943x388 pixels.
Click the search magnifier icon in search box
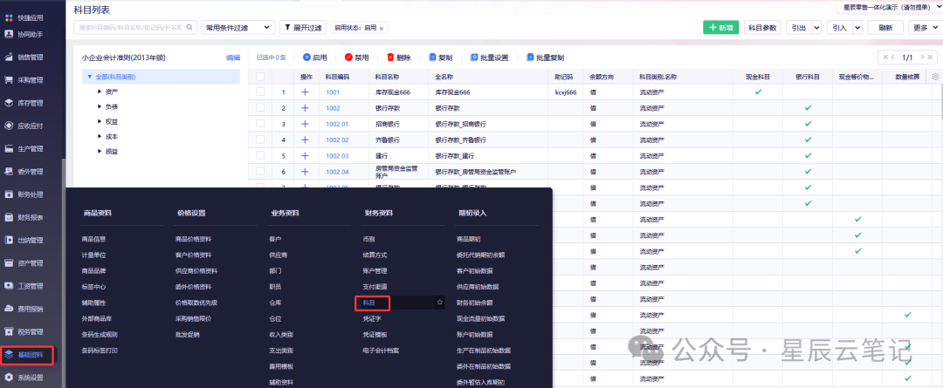click(x=189, y=28)
